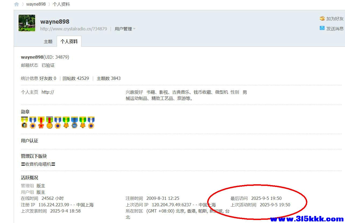345x223 pixels.
Task: Click the first medal with yellow-black ribbon
Action: click(24, 123)
